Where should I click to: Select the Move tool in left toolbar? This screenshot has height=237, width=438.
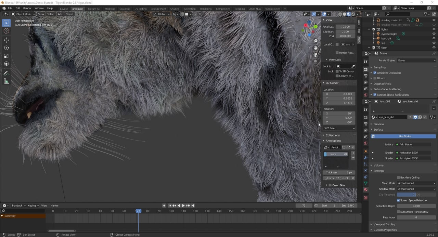pos(6,40)
